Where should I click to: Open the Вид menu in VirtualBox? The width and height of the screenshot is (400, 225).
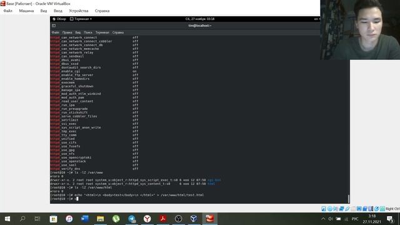(44, 11)
